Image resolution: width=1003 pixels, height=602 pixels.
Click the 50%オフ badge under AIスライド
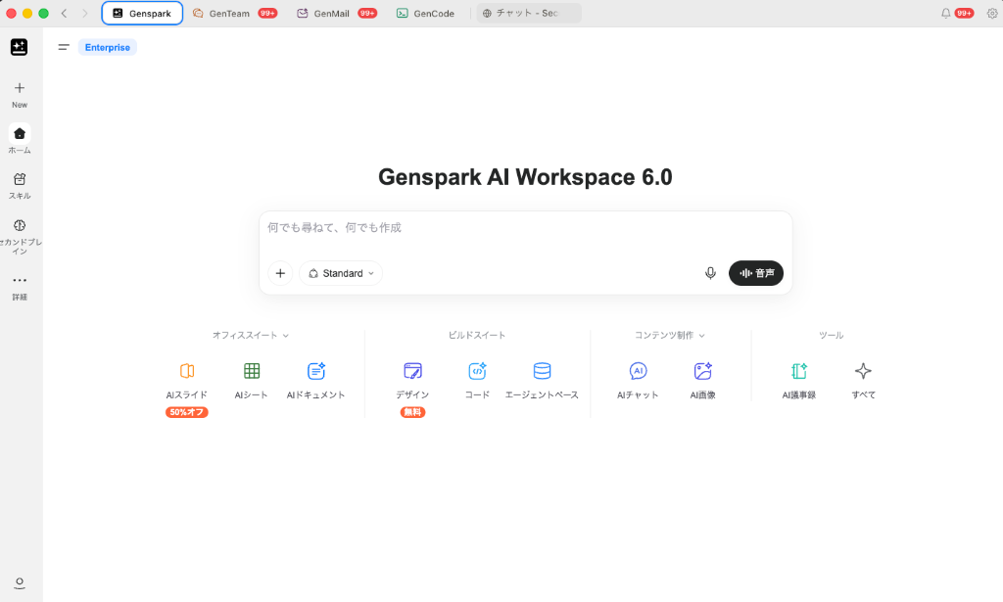(187, 412)
